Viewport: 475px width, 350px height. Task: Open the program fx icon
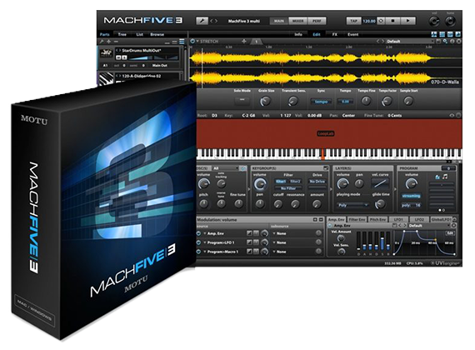click(437, 177)
